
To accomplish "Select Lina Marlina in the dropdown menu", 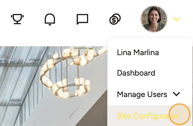I will point(138,53).
